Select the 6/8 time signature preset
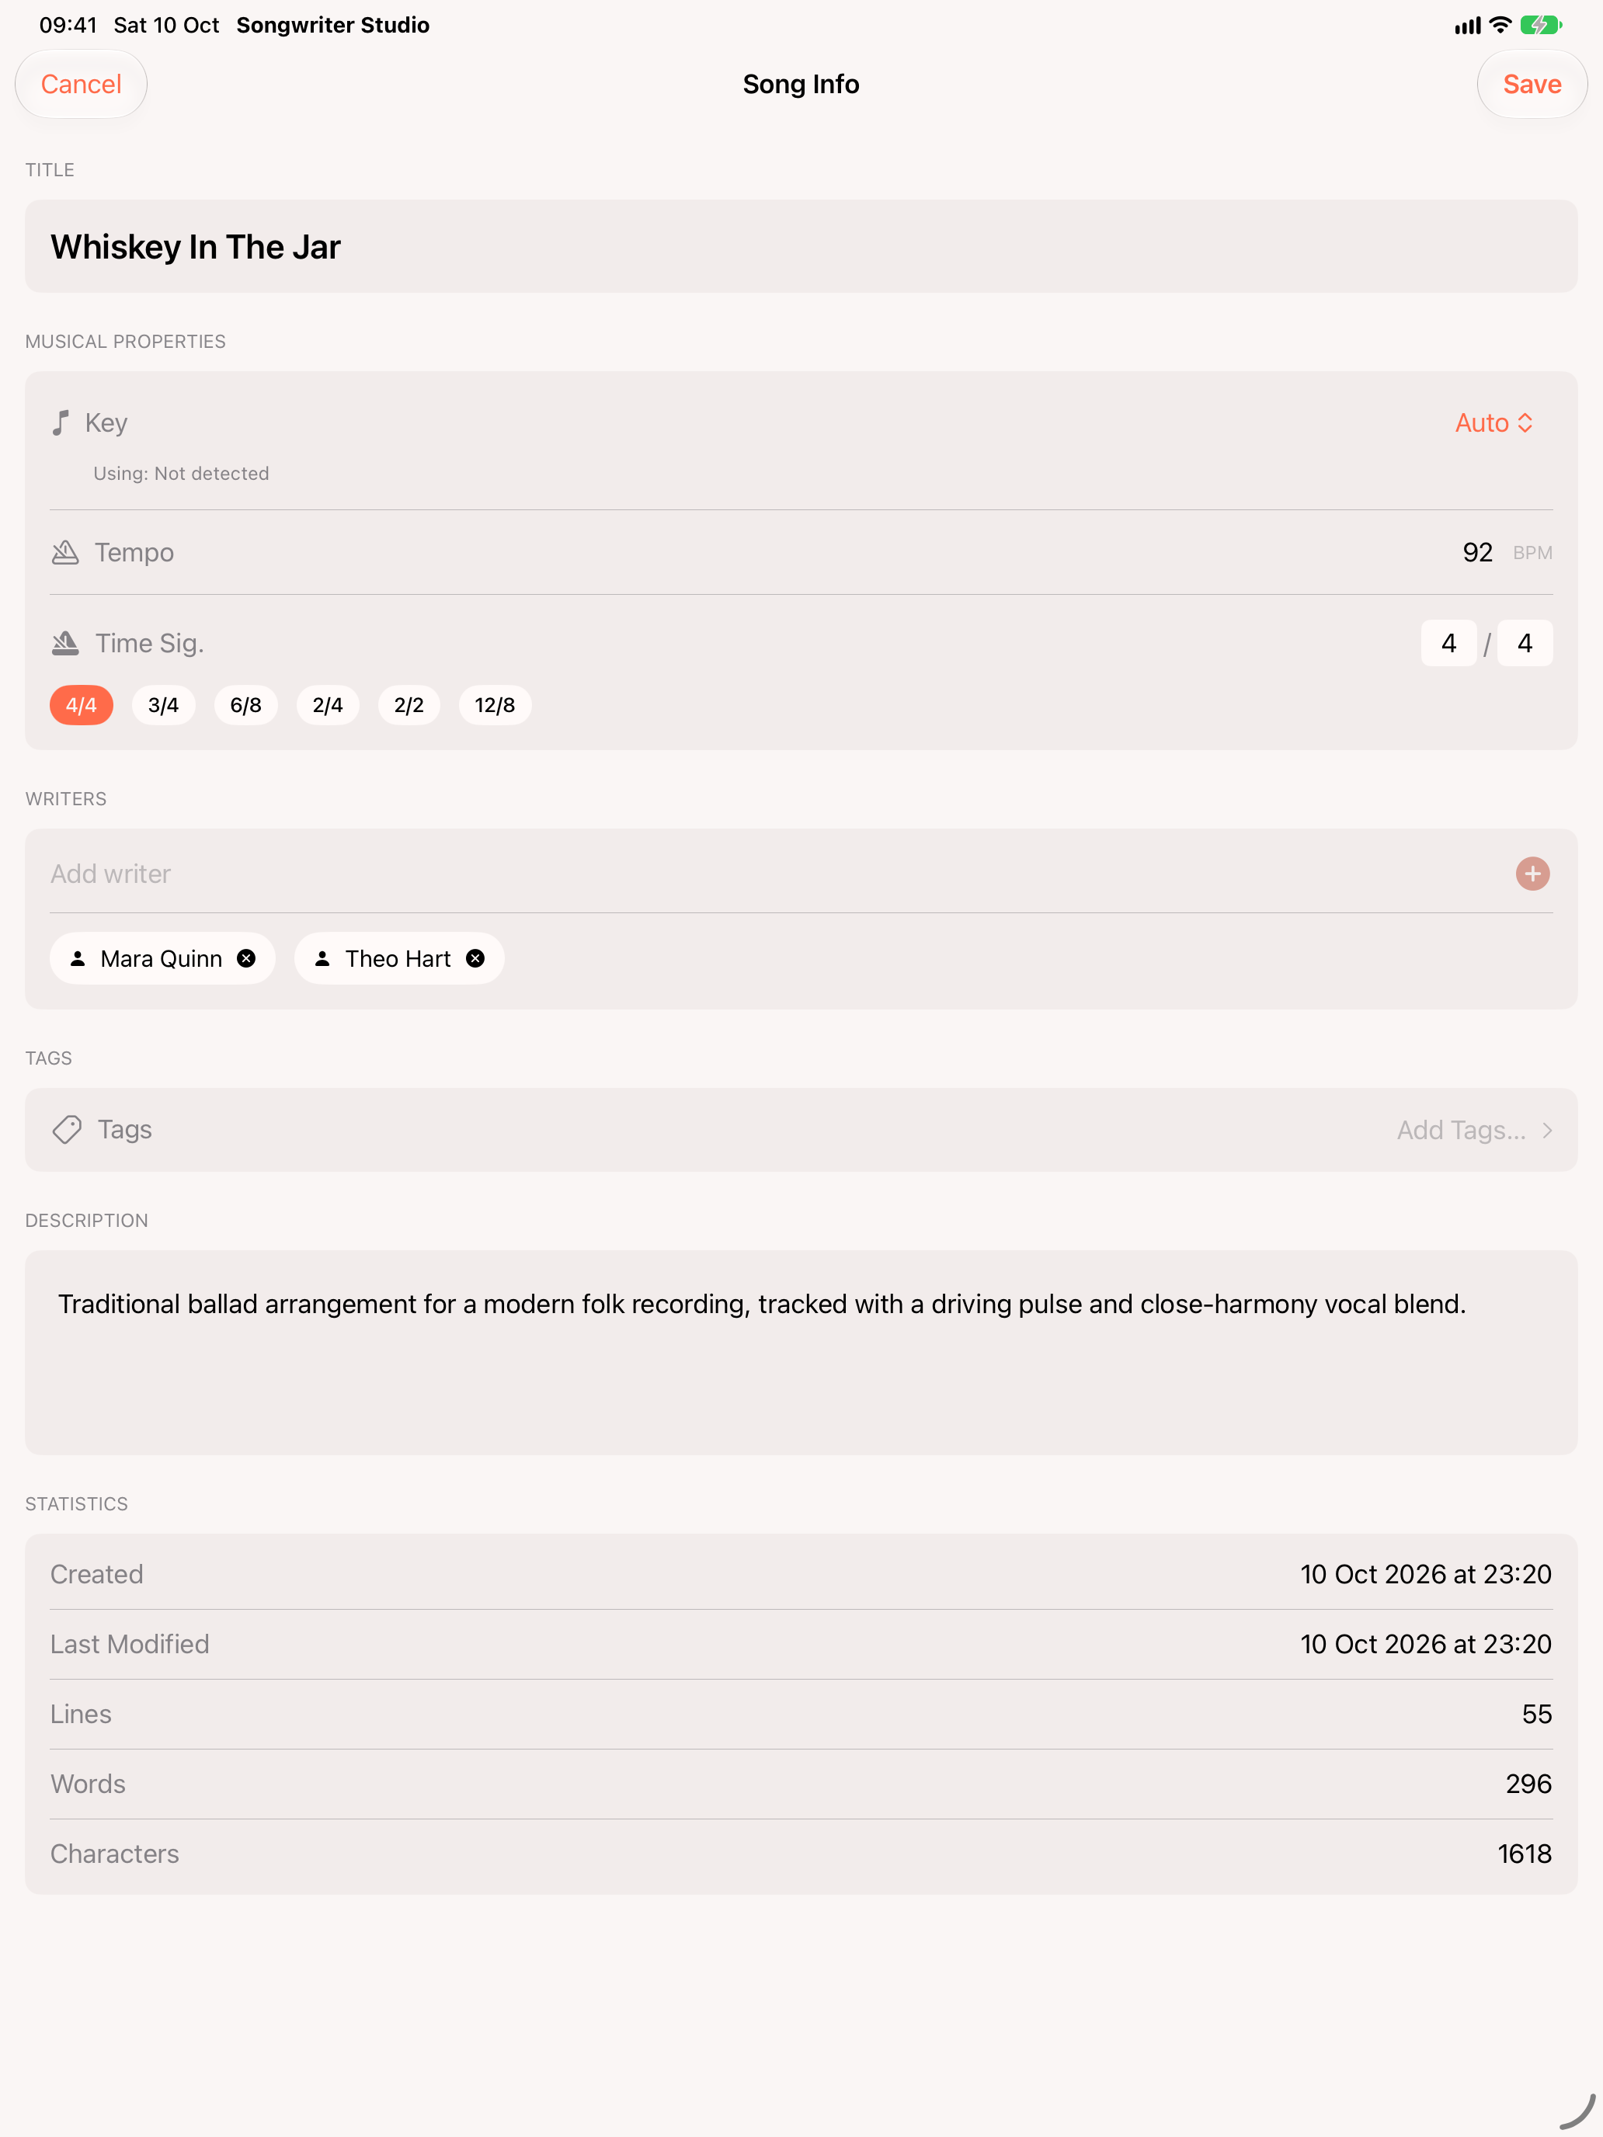 coord(245,705)
